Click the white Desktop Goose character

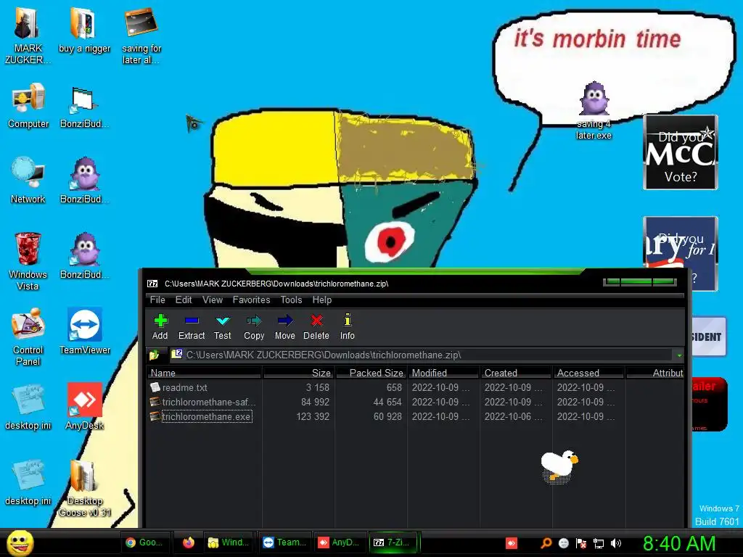559,466
